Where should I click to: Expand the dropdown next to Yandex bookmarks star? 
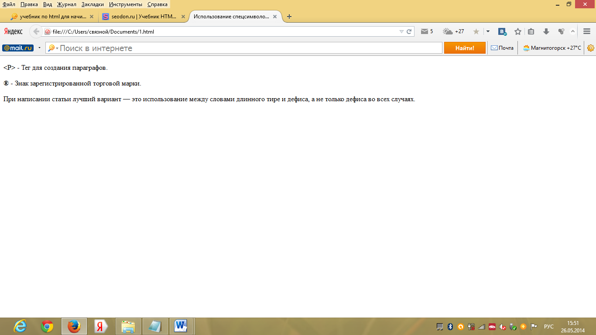[x=488, y=31]
